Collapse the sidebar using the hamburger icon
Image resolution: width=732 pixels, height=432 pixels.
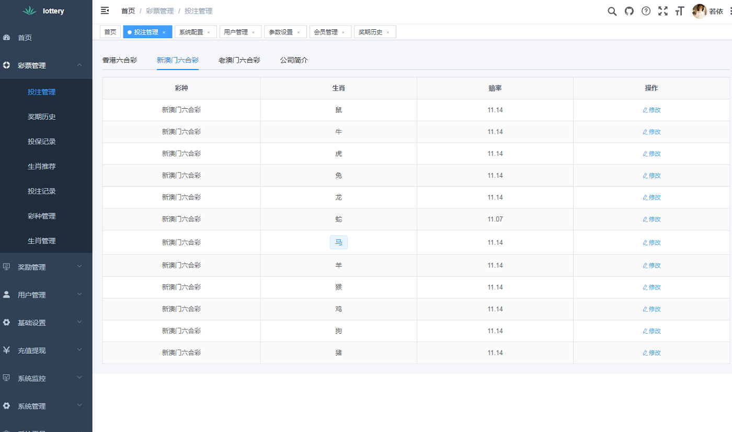105,11
